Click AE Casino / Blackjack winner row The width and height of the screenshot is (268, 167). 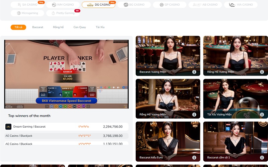(x=66, y=136)
